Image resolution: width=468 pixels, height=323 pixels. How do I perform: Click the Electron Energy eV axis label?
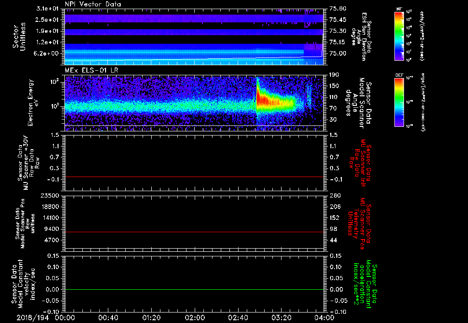coord(33,103)
